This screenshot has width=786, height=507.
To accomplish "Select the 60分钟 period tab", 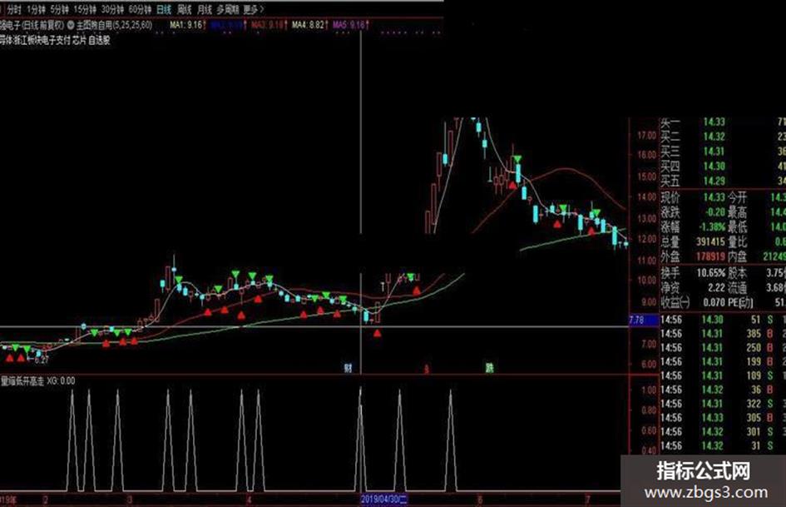I will 140,9.
